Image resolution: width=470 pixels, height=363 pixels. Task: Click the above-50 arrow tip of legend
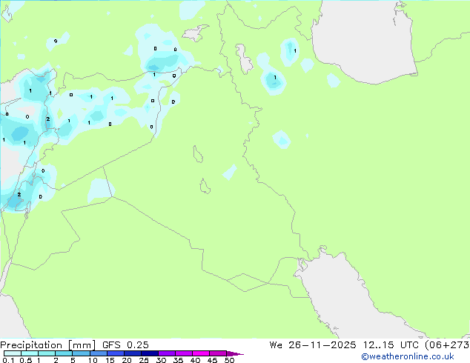235,353
